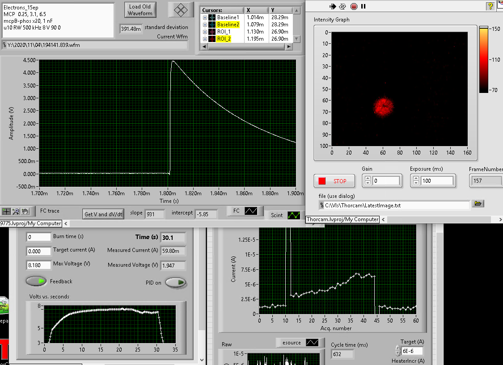Click the Exposure (ms) input field
Screen dimensions: 503x365
(436, 181)
